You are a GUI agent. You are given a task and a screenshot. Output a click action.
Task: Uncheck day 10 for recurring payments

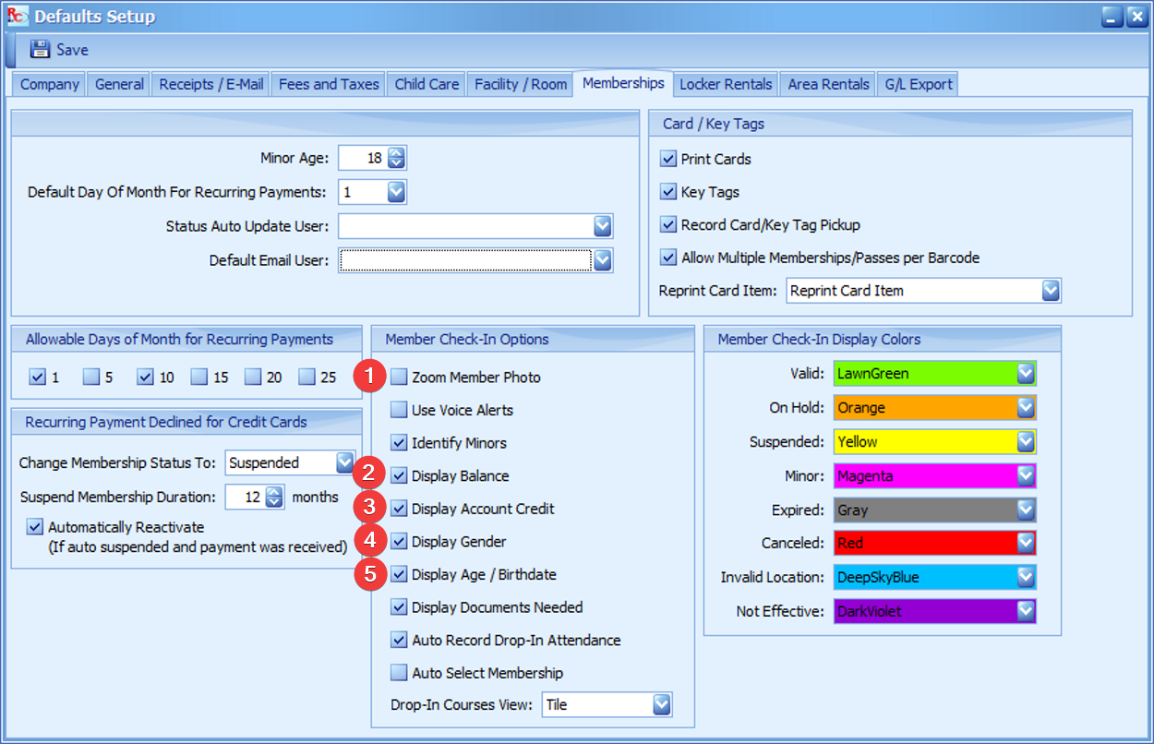tap(145, 377)
